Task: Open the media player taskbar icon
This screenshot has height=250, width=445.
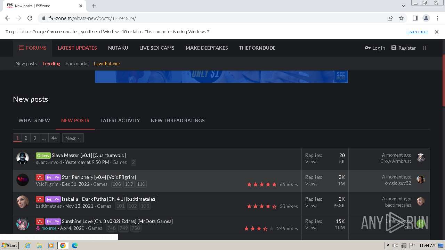Action: [x=51, y=245]
